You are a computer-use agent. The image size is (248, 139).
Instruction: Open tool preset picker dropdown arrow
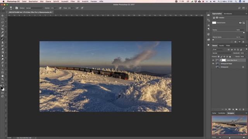(7, 8)
